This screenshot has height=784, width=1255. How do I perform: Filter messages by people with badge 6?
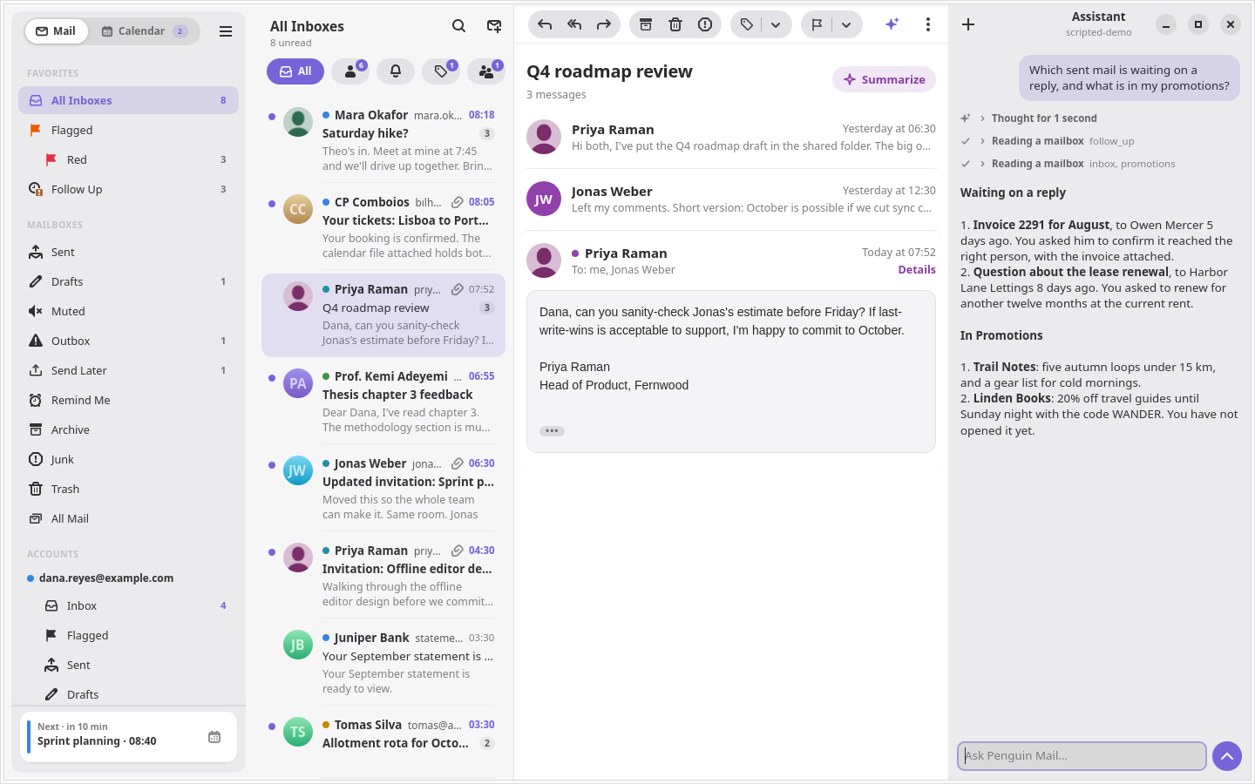point(350,71)
